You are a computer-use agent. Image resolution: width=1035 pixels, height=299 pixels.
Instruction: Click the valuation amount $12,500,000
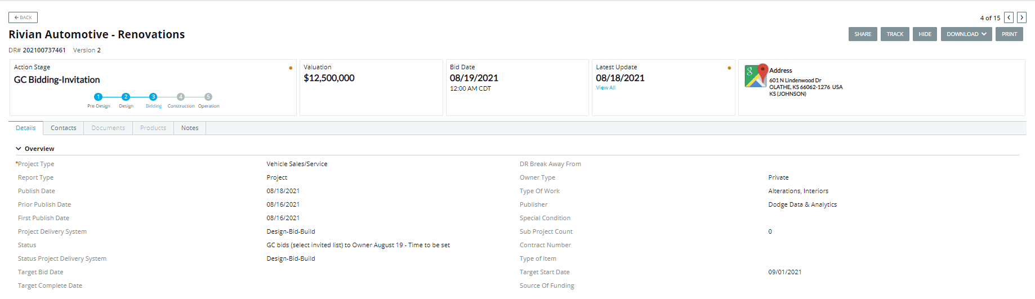[329, 78]
